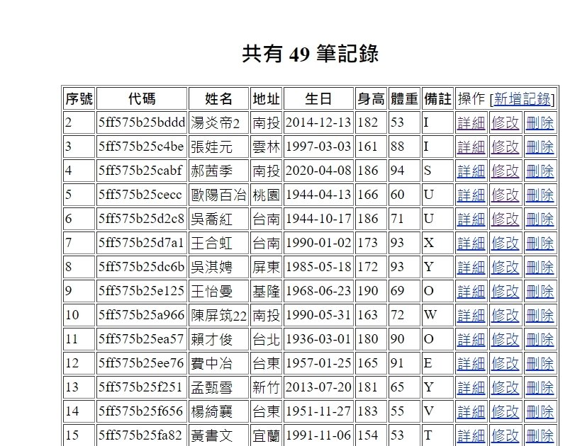Image resolution: width=575 pixels, height=446 pixels.
Task: View 詳細 of 吳淇娉
Action: click(471, 268)
